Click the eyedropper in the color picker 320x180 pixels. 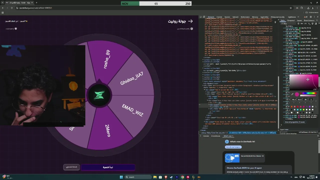point(292,94)
